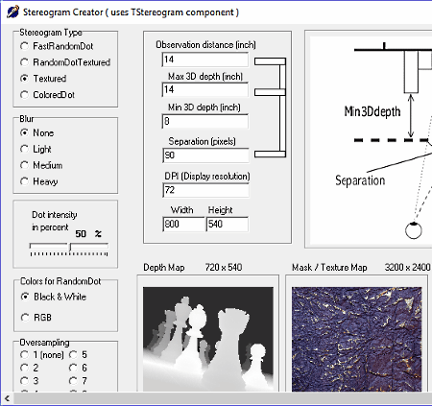Click the Dot intensity percent slider
Image resolution: width=432 pixels, height=406 pixels.
[x=69, y=250]
